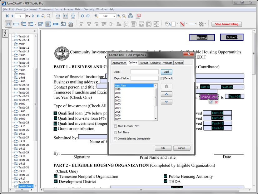Screen dimensions: 258x194
Task: Select the signature field tool
Action: 63,24
